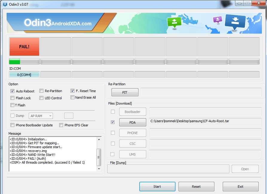
Task: Click the red FAIL! status box
Action: coord(24,47)
